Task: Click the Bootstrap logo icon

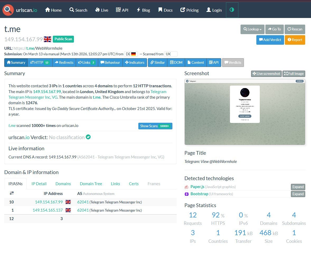Action: pos(187,194)
